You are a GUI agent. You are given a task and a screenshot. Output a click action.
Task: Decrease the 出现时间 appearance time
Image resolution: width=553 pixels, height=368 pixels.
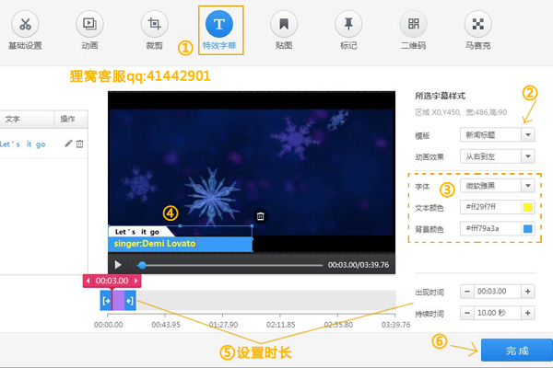click(x=467, y=292)
